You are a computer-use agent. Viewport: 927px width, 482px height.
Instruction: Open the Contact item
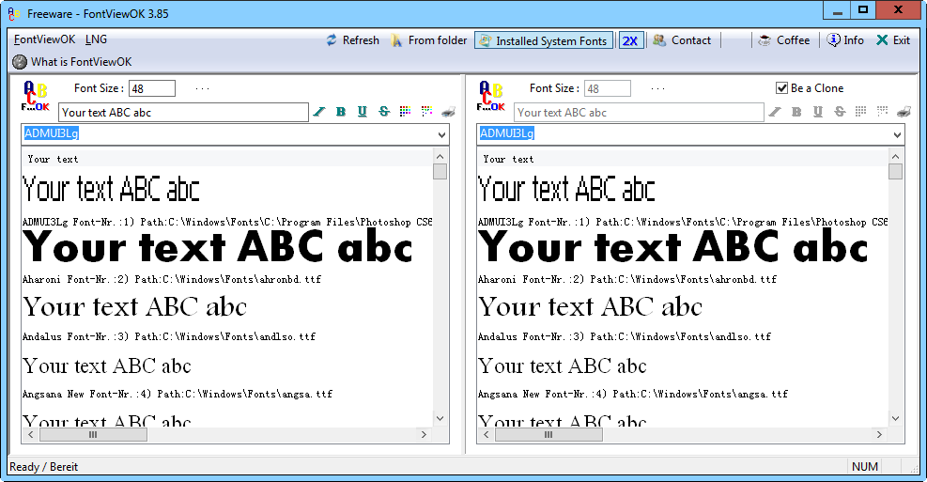pos(682,40)
